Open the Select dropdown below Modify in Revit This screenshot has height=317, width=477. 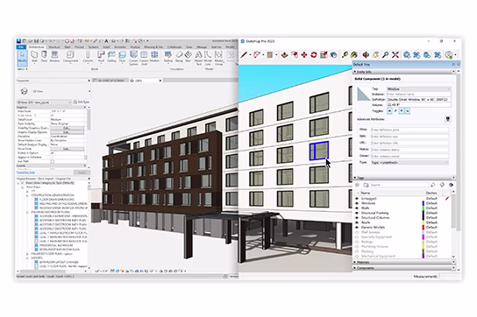tap(22, 69)
